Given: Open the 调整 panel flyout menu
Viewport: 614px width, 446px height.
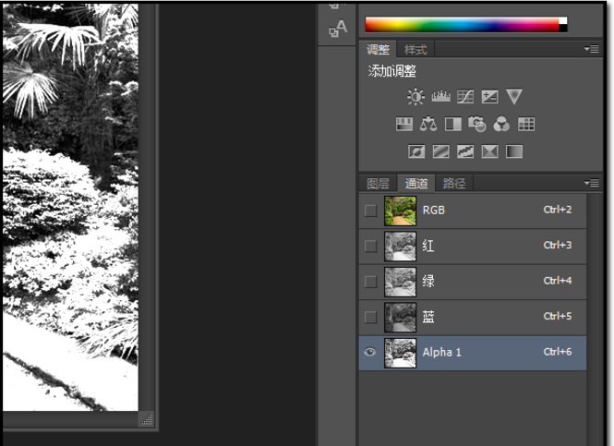Looking at the screenshot, I should point(592,50).
